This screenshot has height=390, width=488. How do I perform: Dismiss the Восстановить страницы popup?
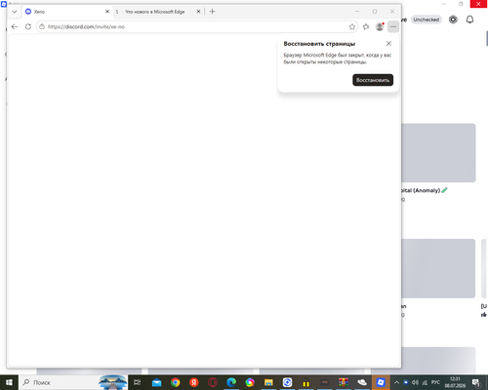[x=388, y=44]
